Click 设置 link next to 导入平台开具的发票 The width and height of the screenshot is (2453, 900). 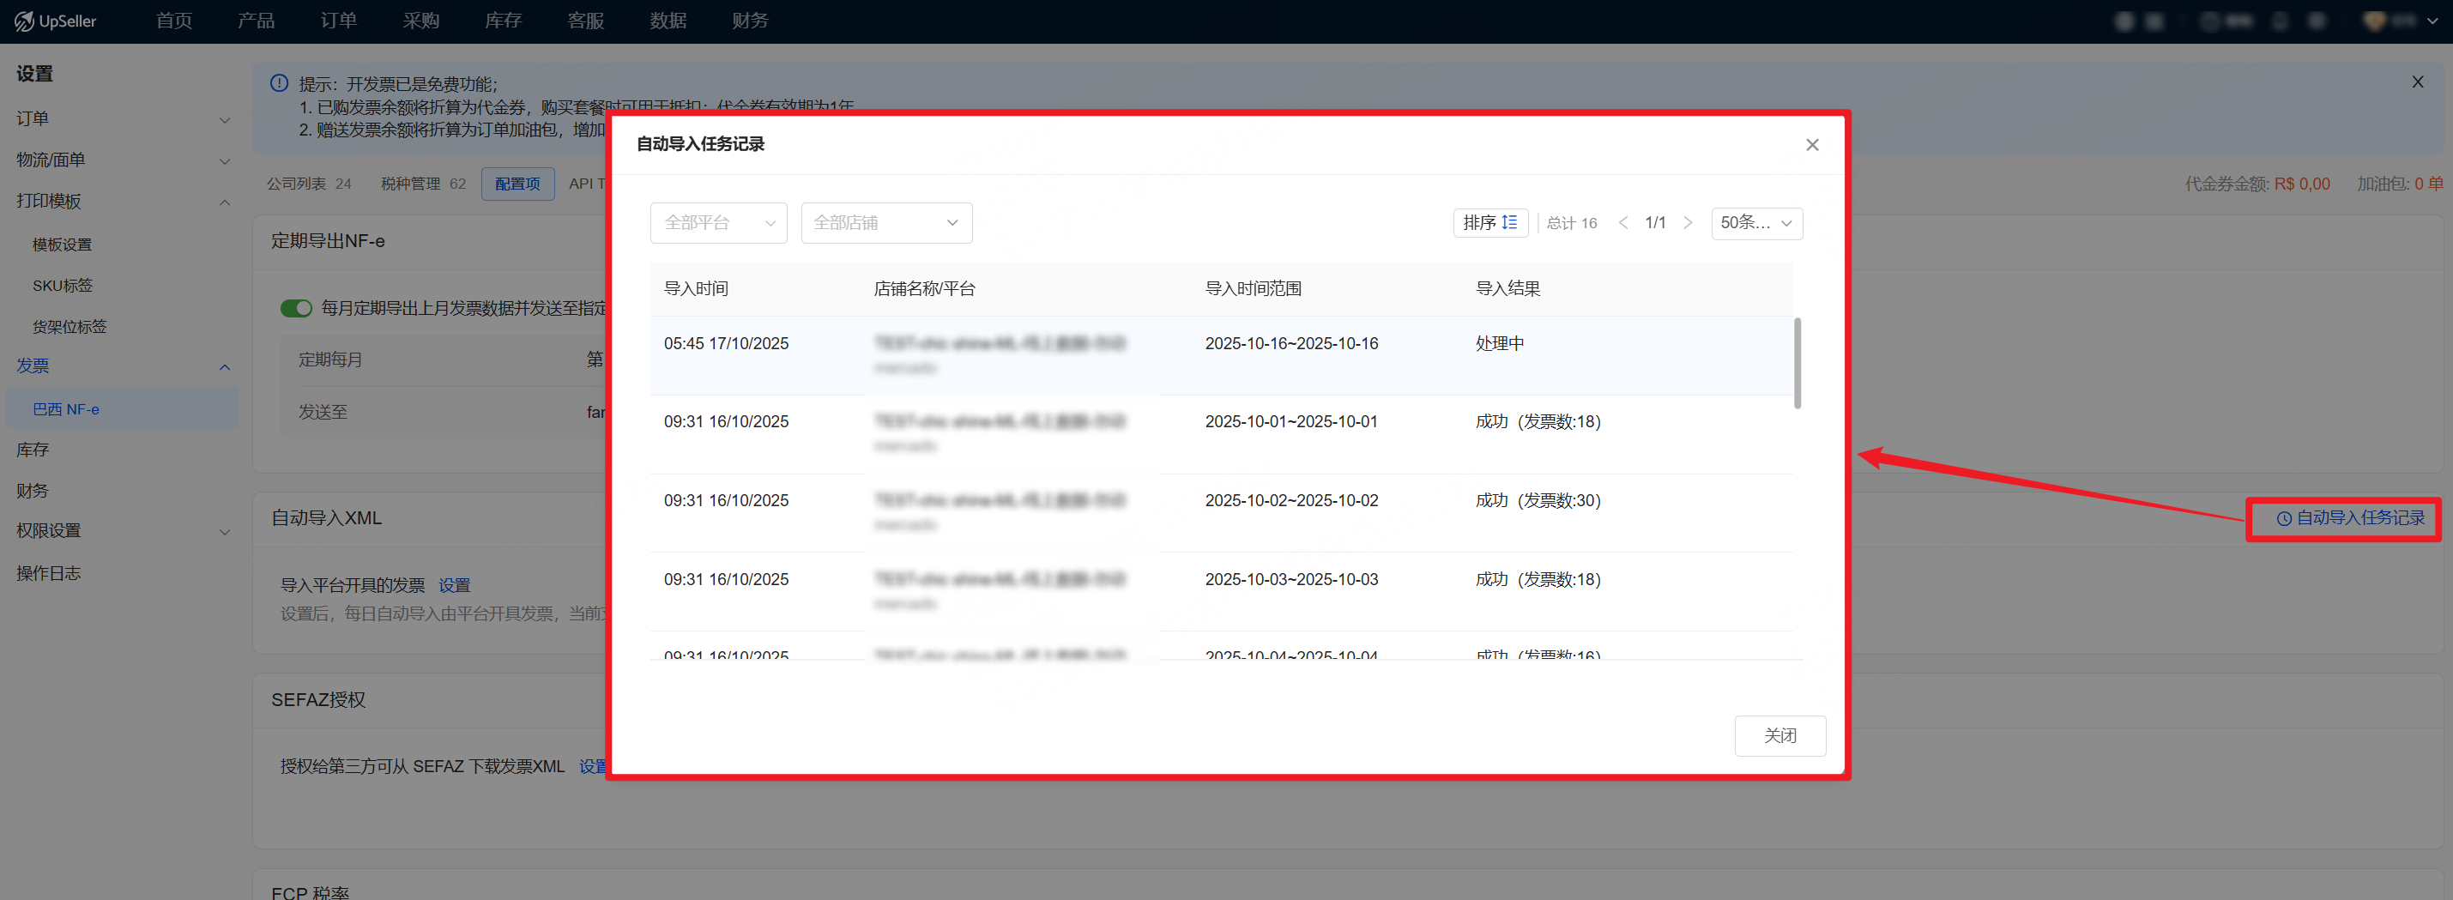coord(454,586)
